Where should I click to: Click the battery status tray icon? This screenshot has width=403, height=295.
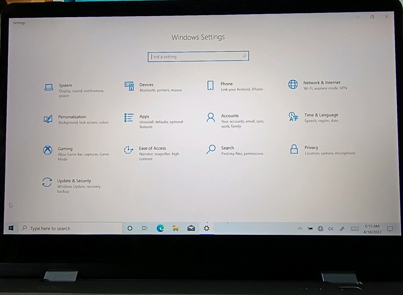tap(310, 229)
